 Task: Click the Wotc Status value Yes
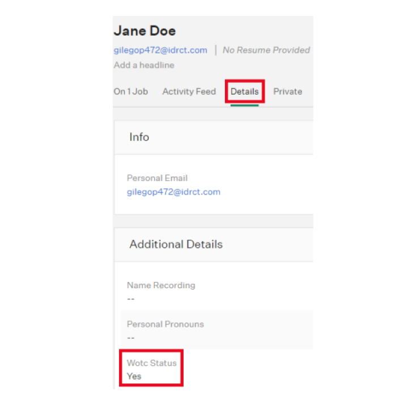[134, 376]
